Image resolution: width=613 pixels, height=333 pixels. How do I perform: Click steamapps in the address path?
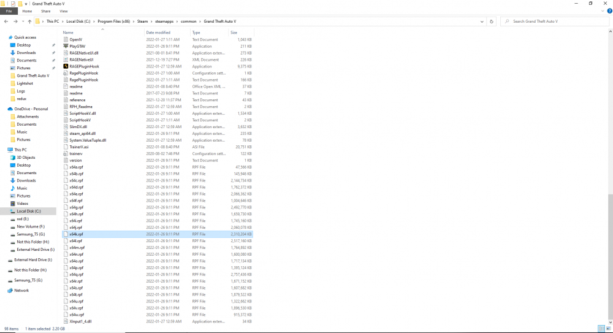(164, 21)
